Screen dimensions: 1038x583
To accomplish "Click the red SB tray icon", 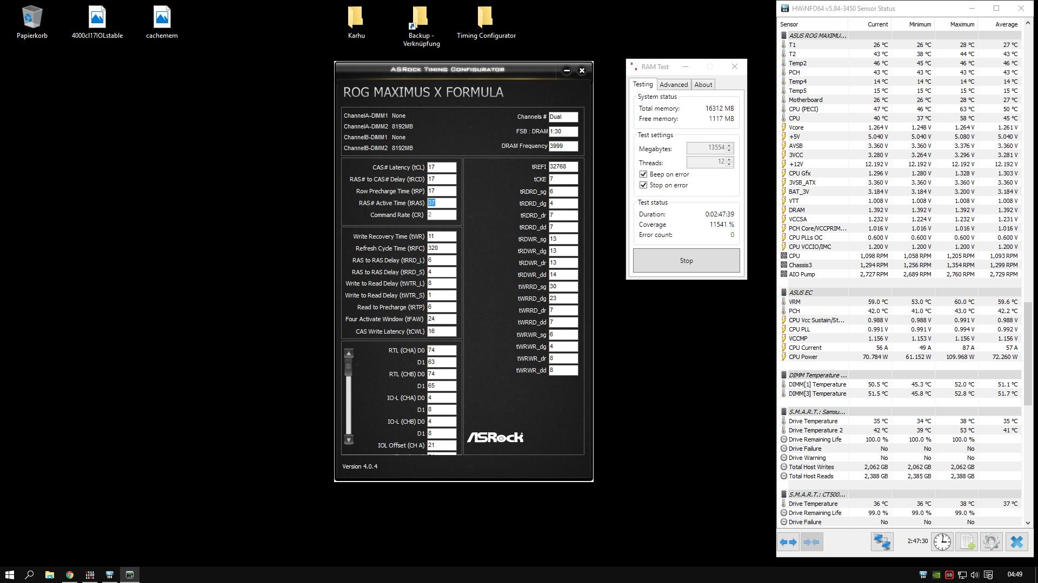I will point(949,575).
